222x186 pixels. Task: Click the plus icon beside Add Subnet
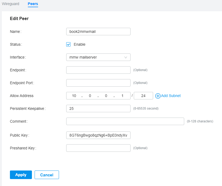tap(158, 96)
